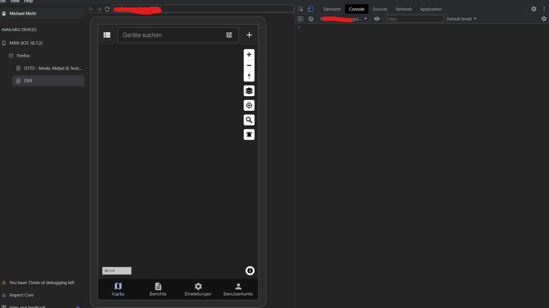
Task: Open the map address search magnifier
Action: click(249, 120)
